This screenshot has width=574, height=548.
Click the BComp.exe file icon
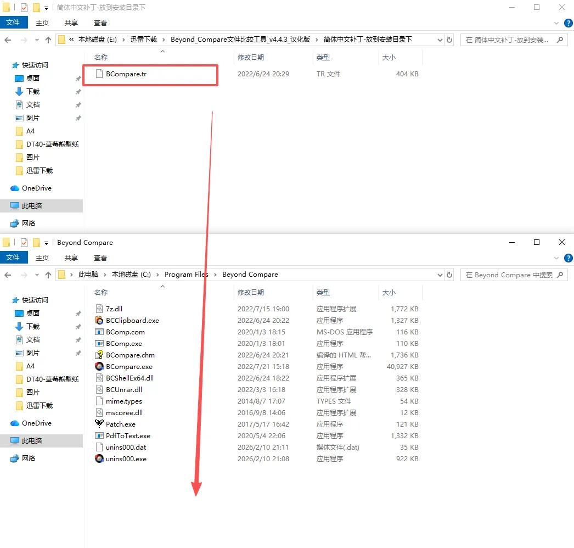click(x=99, y=344)
